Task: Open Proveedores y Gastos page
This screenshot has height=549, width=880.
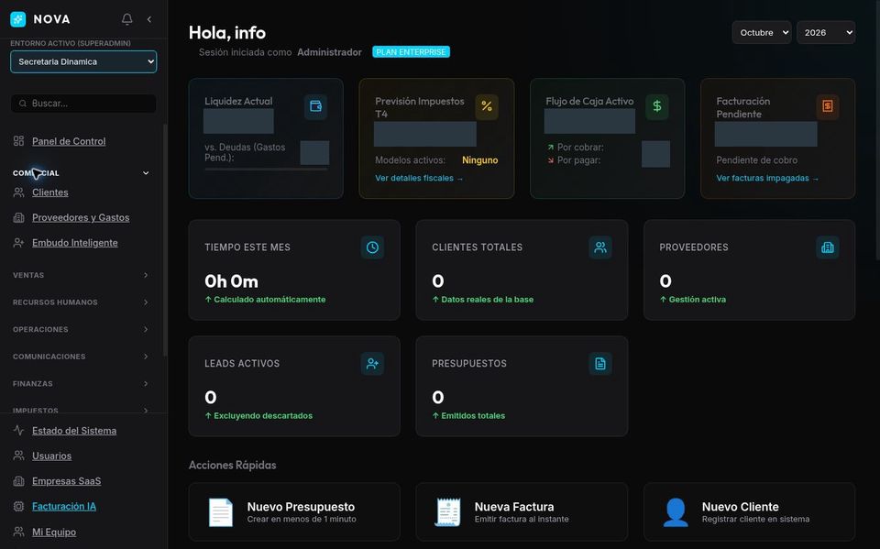Action: [x=81, y=217]
